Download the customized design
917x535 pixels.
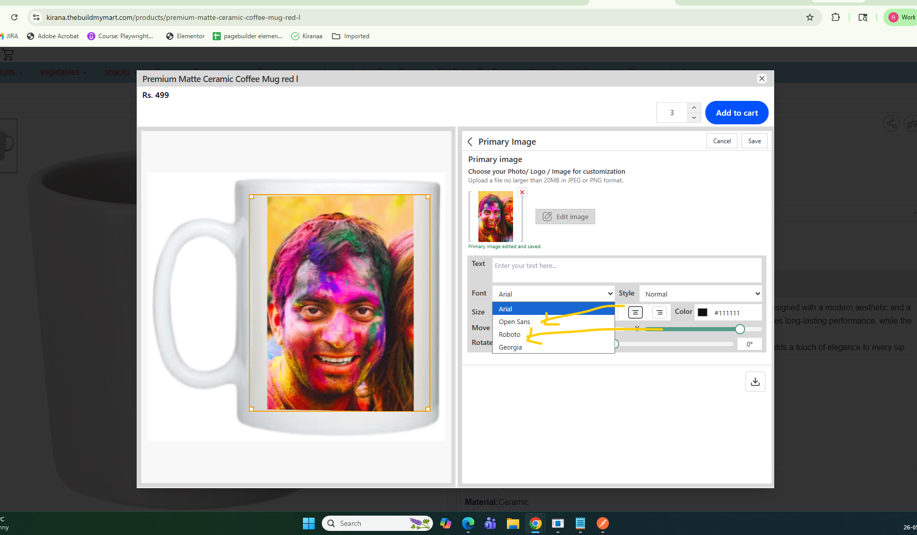click(x=755, y=382)
